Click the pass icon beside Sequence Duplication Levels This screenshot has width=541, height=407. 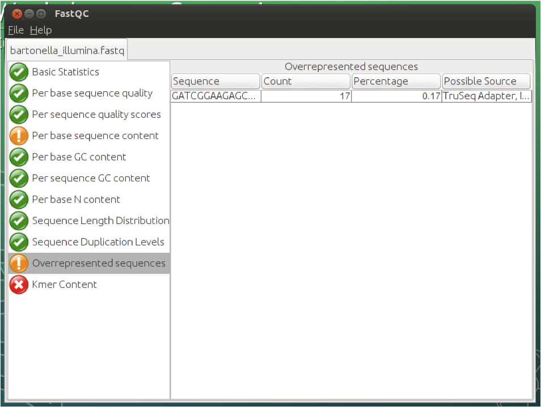pos(19,242)
